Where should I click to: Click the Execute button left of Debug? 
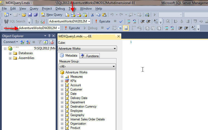pos(72,28)
